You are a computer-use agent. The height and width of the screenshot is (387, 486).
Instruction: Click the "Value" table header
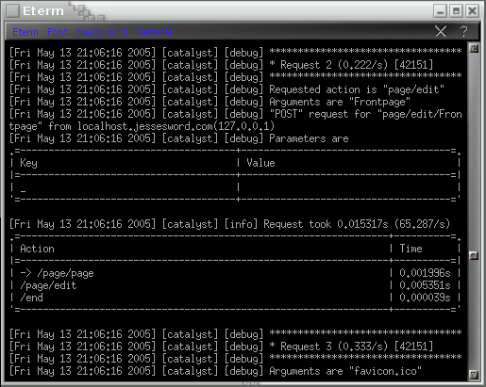[260, 163]
